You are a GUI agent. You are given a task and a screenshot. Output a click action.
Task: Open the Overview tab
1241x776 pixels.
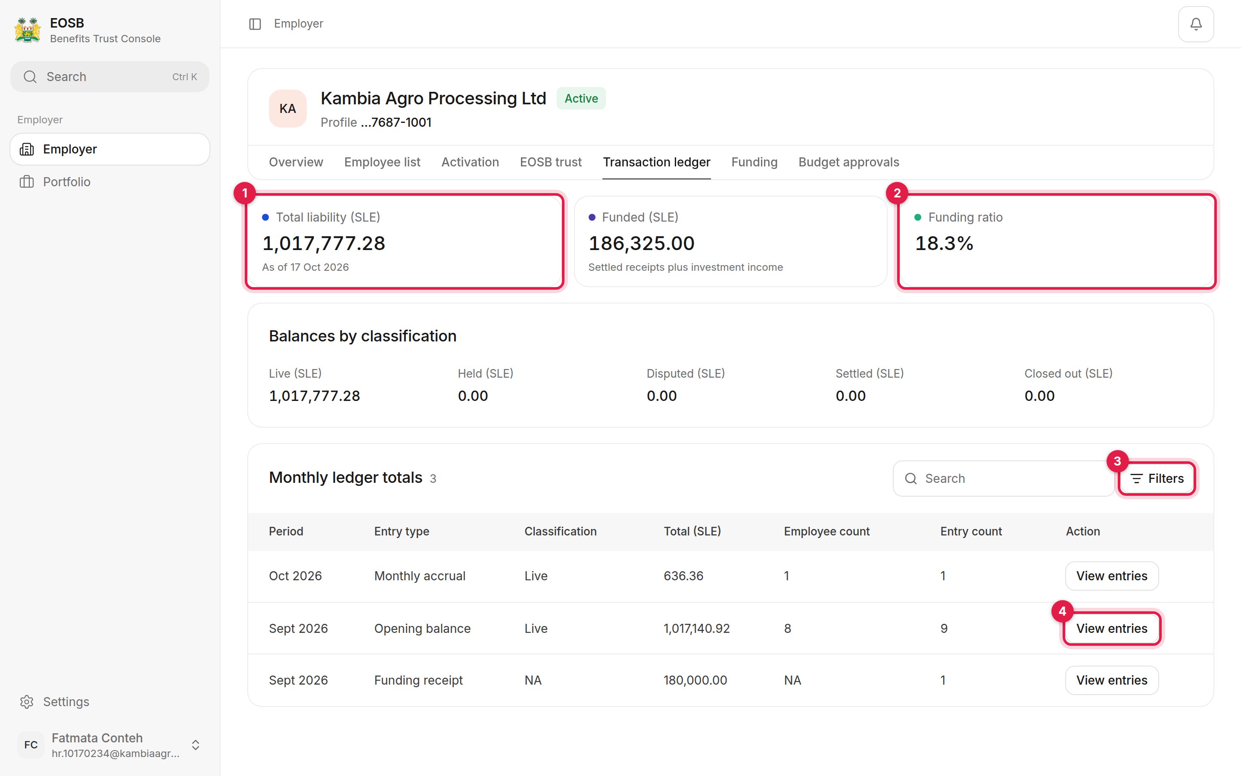(x=296, y=162)
